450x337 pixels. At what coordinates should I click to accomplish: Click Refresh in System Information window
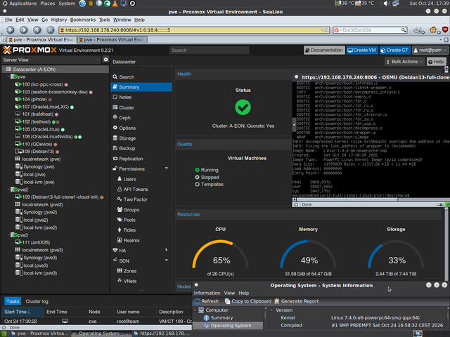206,301
